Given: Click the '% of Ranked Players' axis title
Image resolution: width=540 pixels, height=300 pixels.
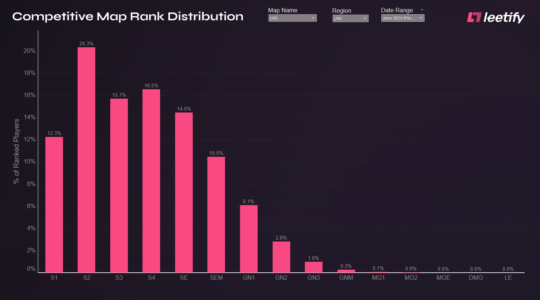Looking at the screenshot, I should click(x=16, y=151).
